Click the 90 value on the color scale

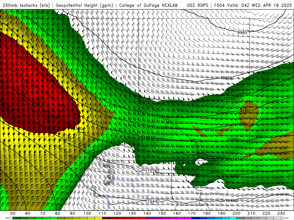(72, 213)
